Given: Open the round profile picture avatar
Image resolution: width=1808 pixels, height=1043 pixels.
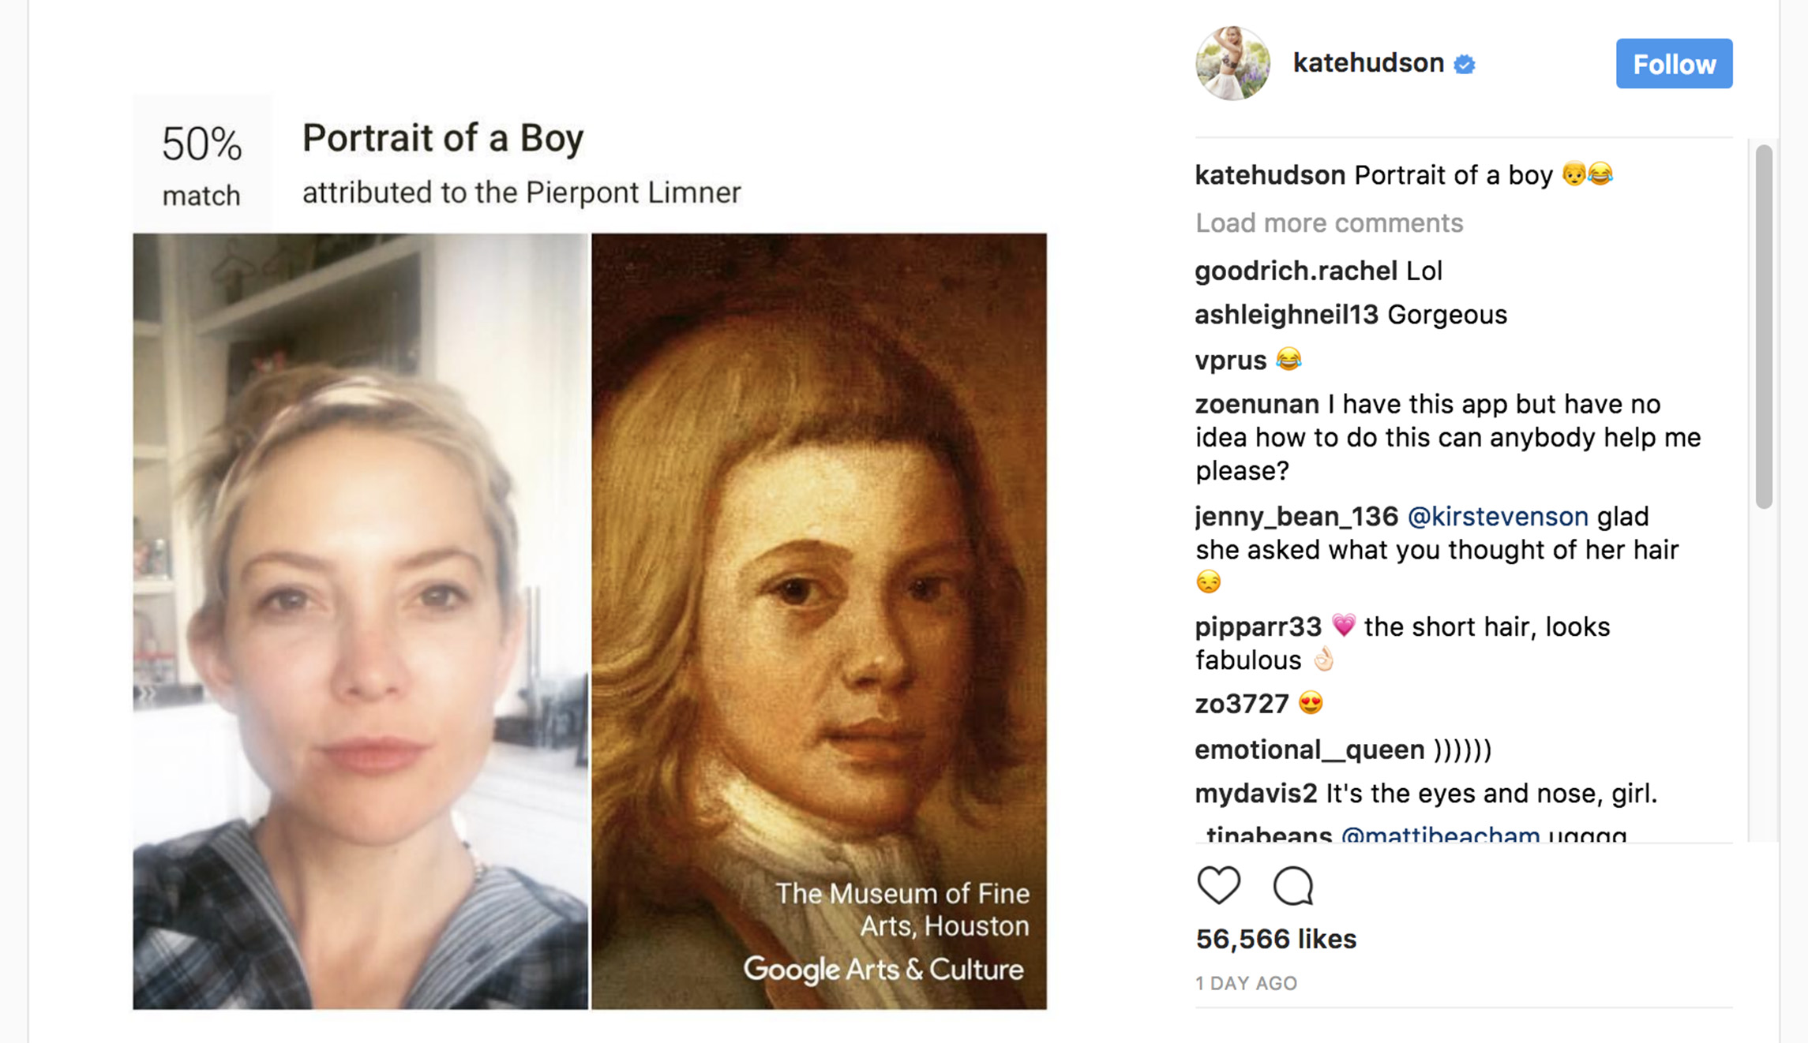Looking at the screenshot, I should click(1232, 63).
